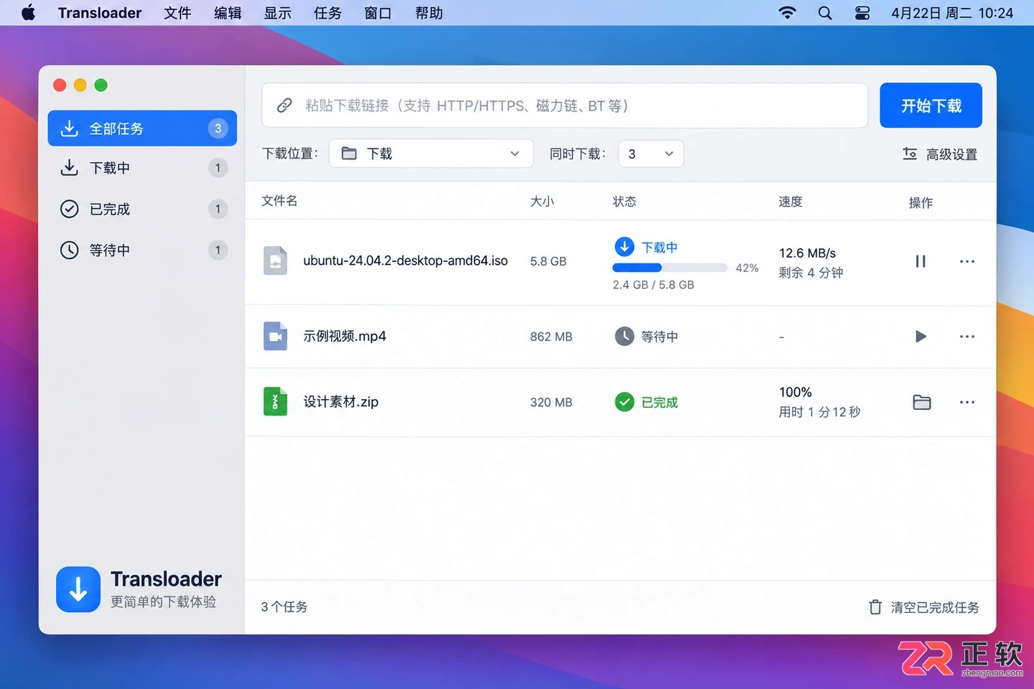
Task: Click the ubuntu download progress bar
Action: tap(670, 268)
